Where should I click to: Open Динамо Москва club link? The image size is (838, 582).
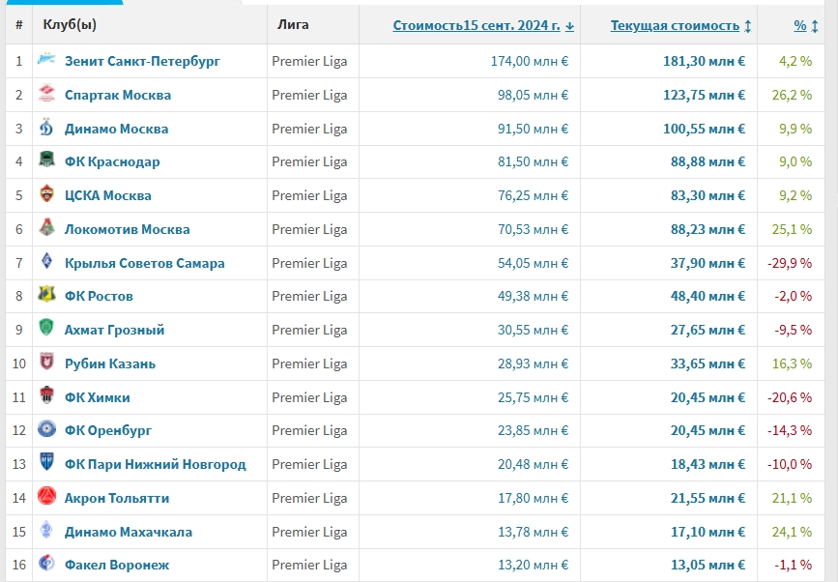point(117,129)
